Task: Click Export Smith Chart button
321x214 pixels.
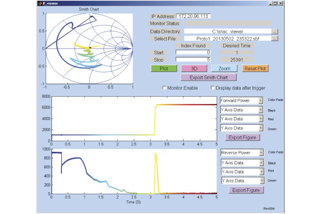Action: [x=209, y=77]
